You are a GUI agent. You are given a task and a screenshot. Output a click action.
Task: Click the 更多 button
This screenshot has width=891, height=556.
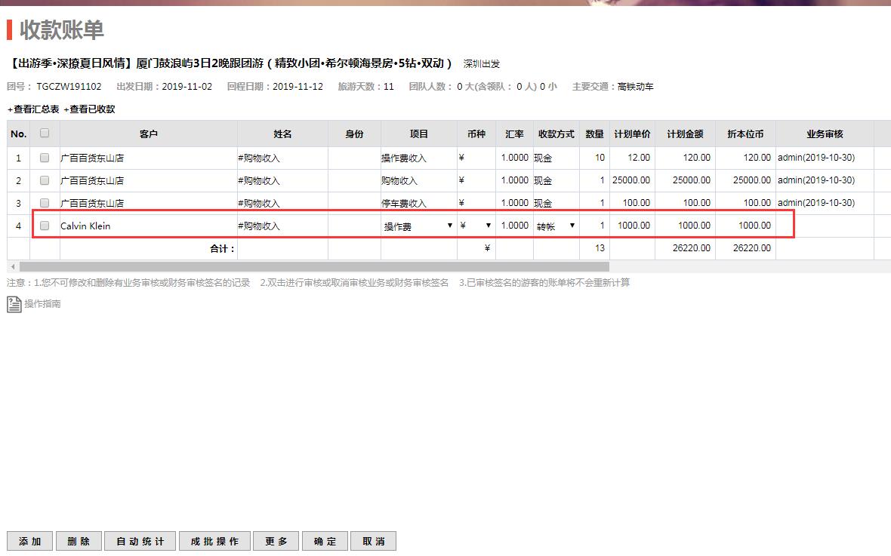[x=276, y=541]
